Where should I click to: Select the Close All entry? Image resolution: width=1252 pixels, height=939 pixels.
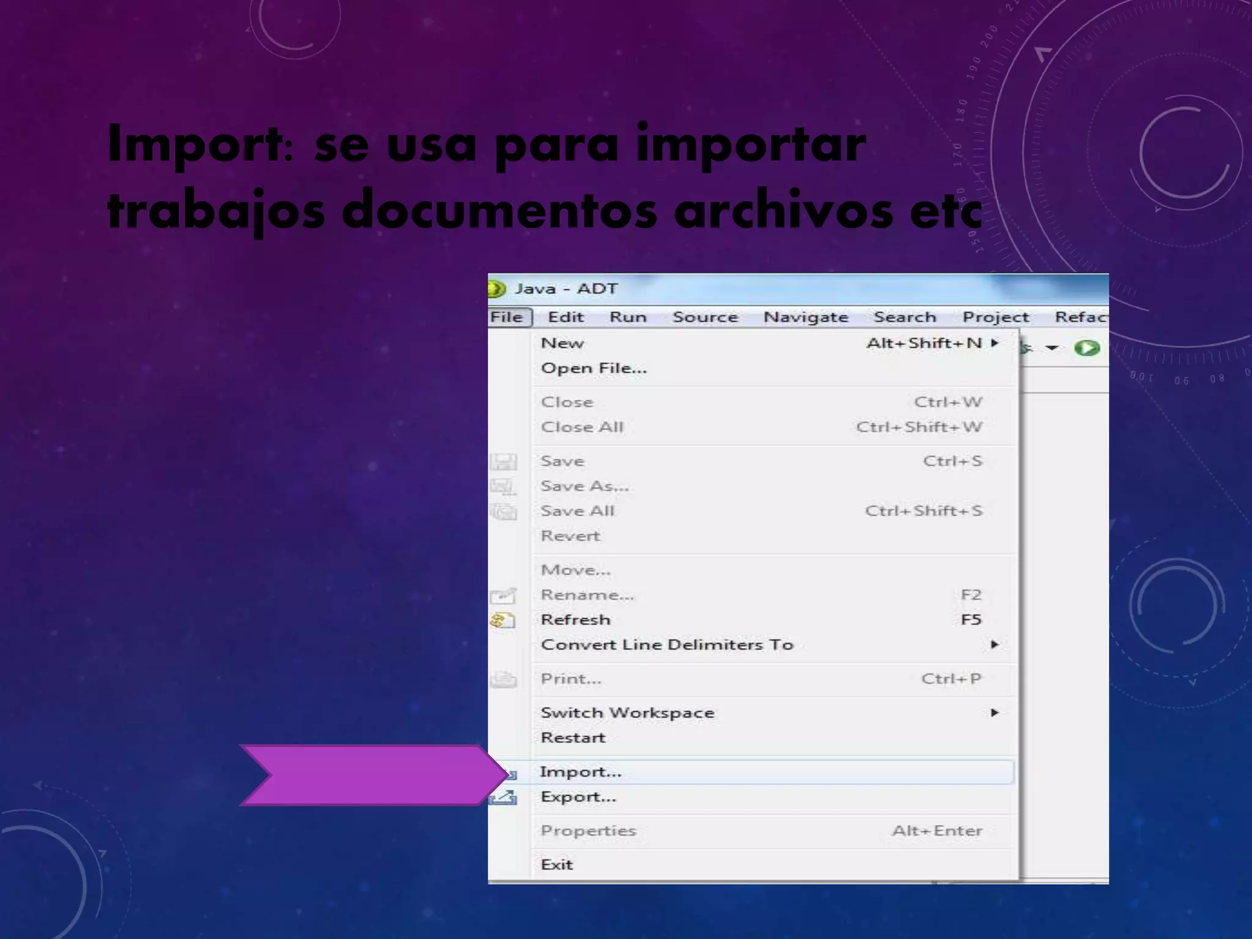(773, 427)
